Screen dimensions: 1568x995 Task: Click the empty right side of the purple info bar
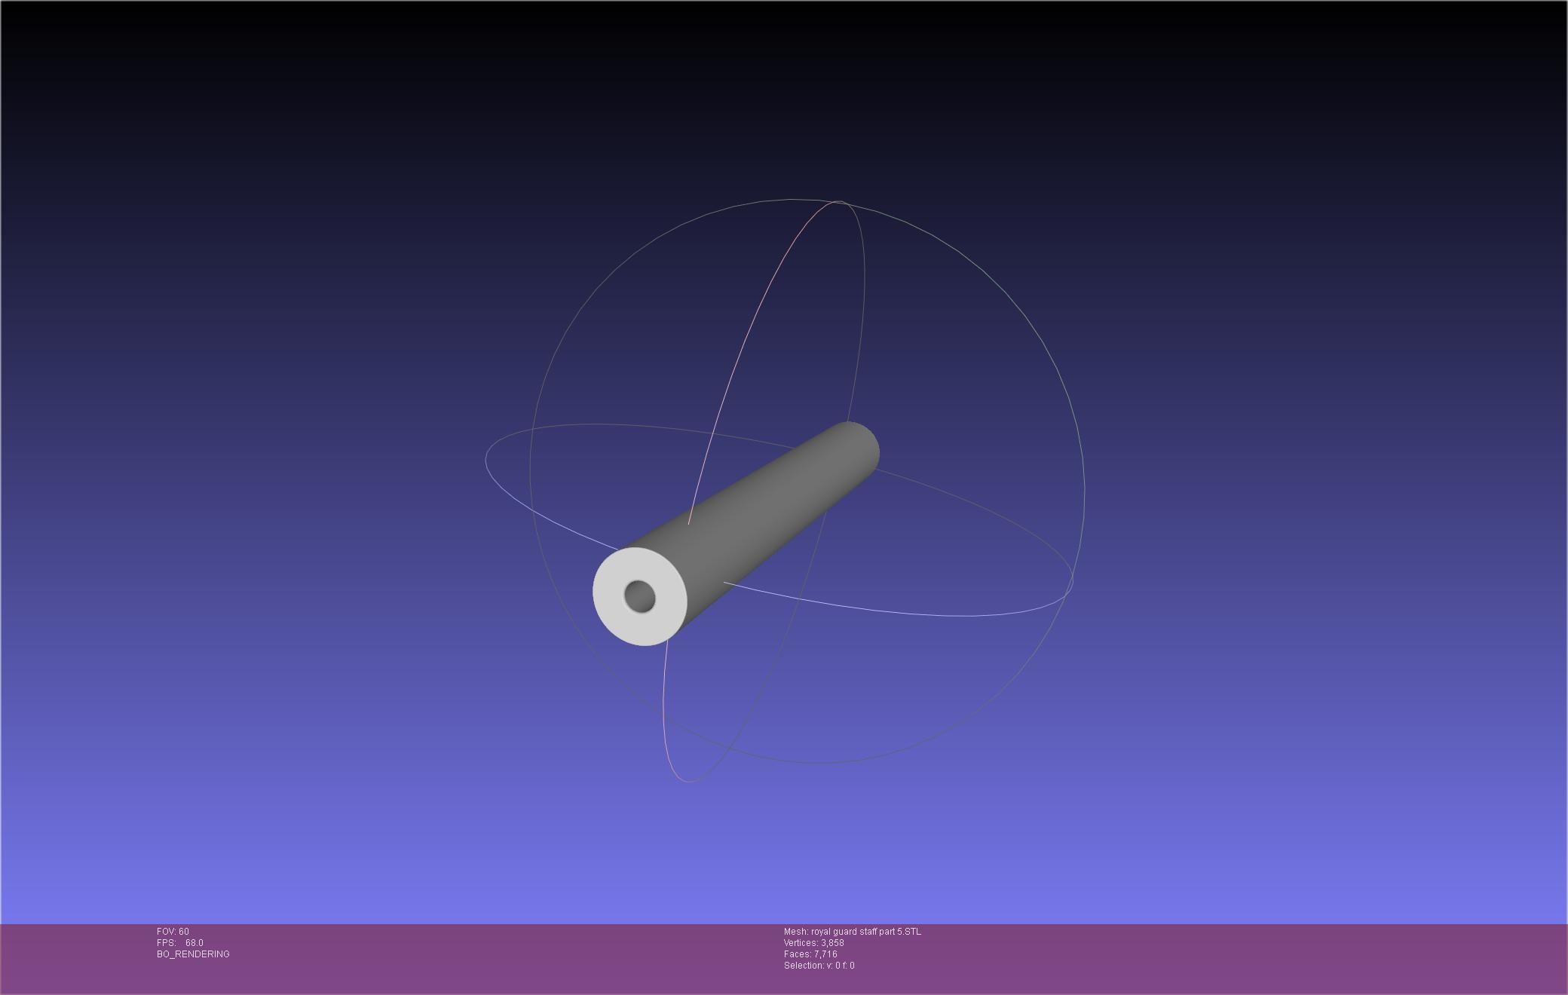pos(1282,957)
